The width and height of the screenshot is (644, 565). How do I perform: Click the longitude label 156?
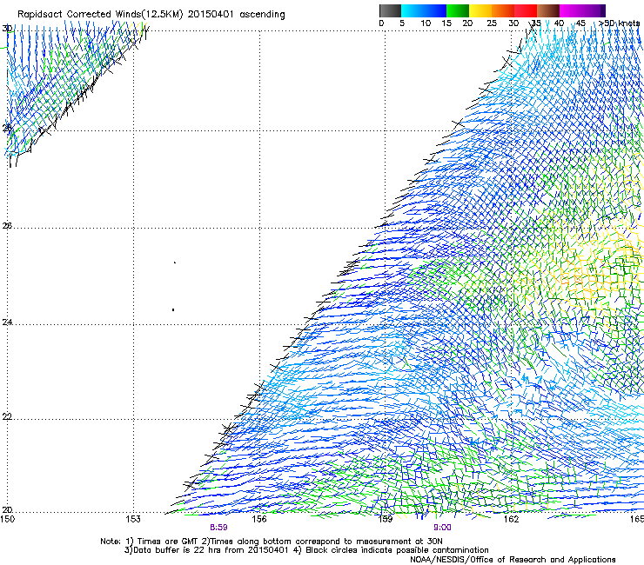pos(259,519)
